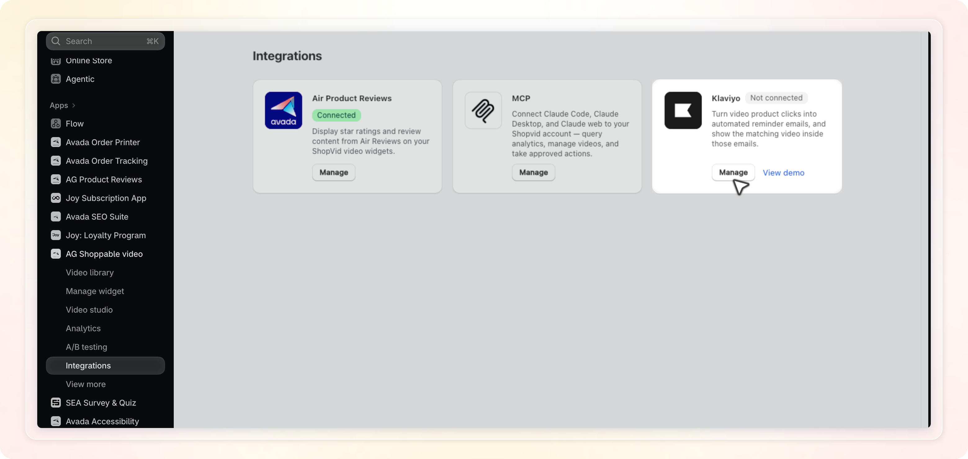The width and height of the screenshot is (968, 459).
Task: Manage the Klaviyo integration
Action: 733,172
